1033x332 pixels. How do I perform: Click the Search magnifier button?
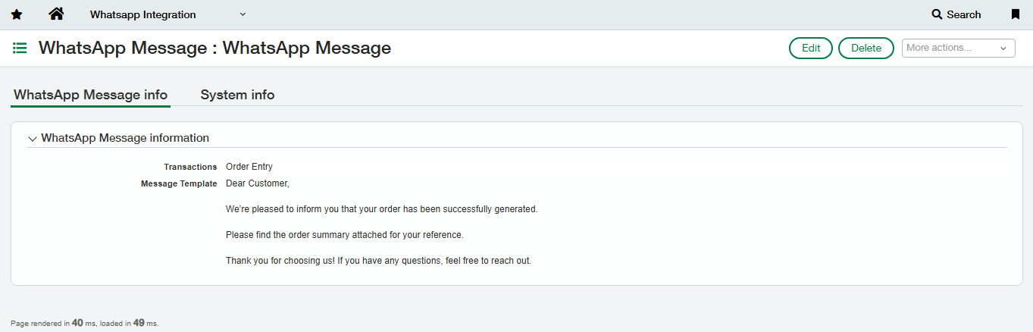[956, 14]
